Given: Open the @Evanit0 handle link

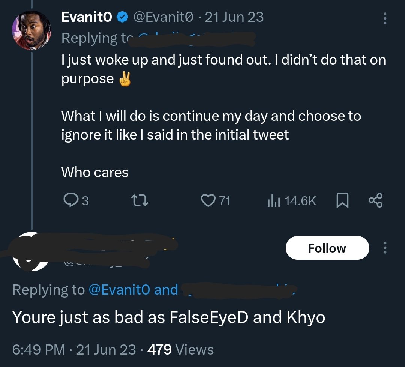Looking at the screenshot, I should click(x=163, y=17).
